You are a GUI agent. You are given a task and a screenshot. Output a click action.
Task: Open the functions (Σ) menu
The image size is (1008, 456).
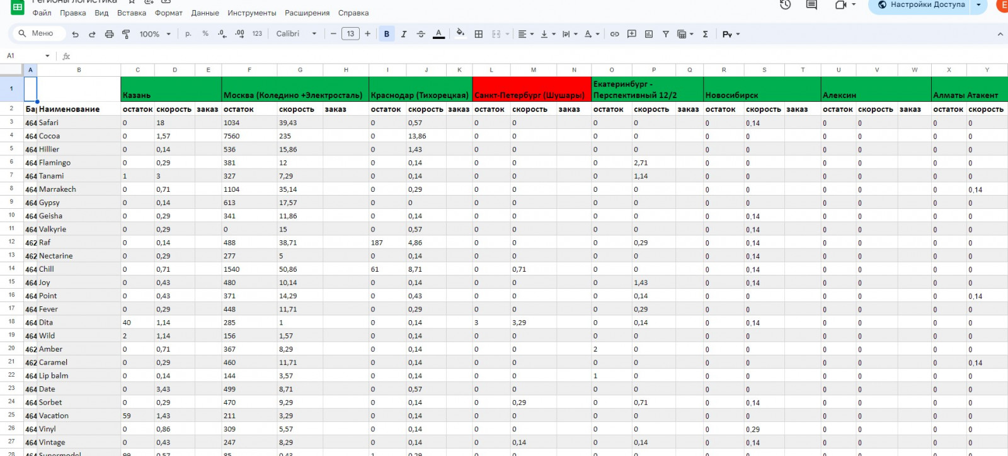pos(706,34)
